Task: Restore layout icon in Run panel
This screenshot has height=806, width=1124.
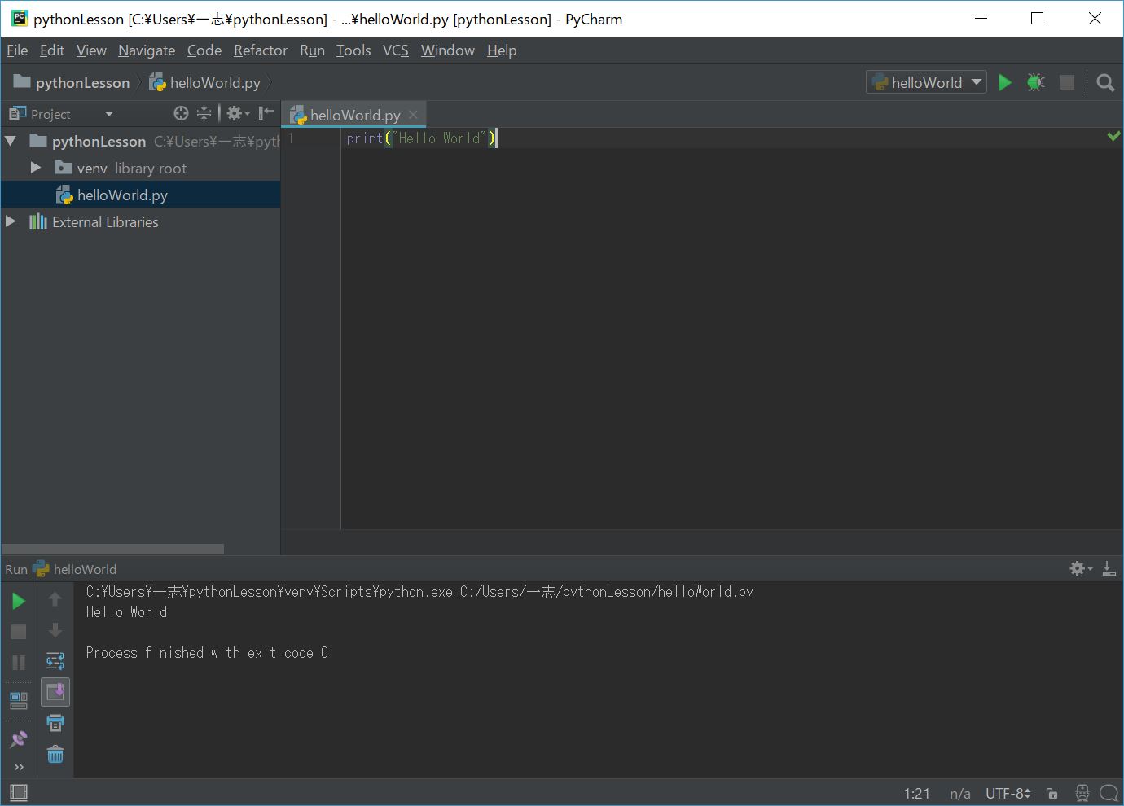Action: [x=19, y=700]
